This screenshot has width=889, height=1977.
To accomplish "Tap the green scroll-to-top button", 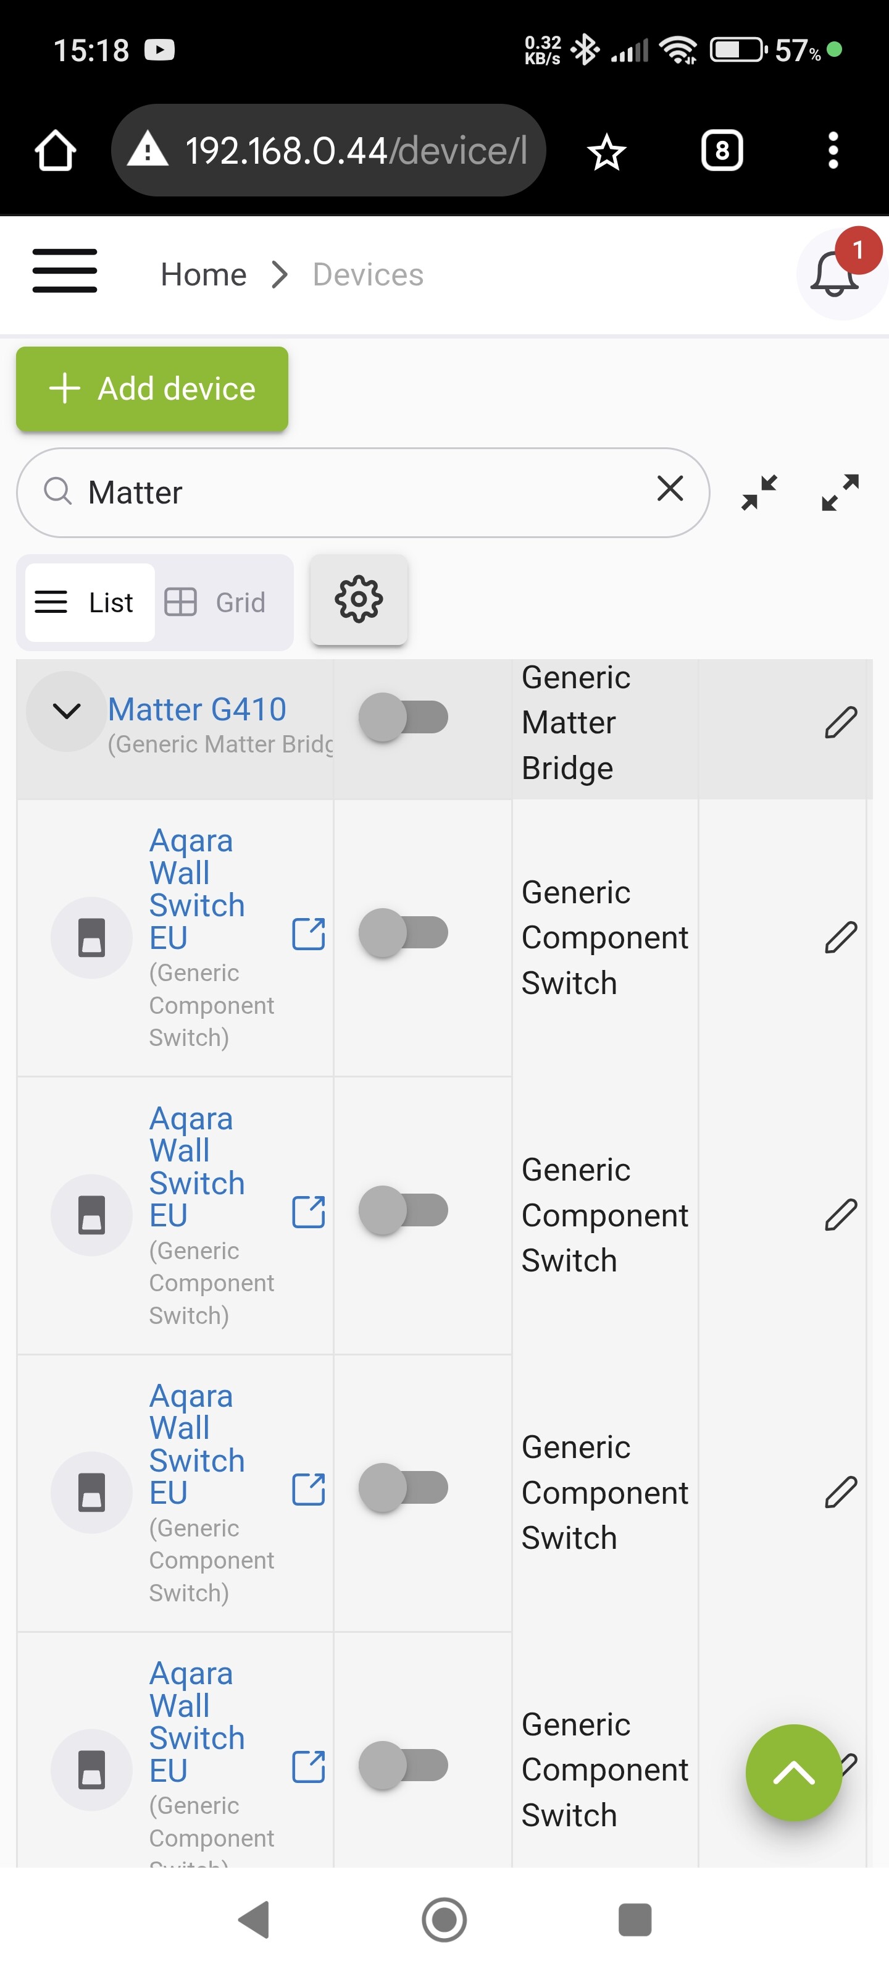I will 793,1773.
